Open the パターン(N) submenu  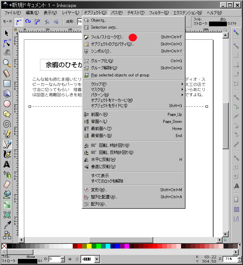[134, 95]
